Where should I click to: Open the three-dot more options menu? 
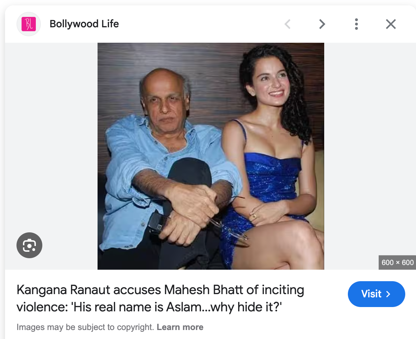(356, 24)
